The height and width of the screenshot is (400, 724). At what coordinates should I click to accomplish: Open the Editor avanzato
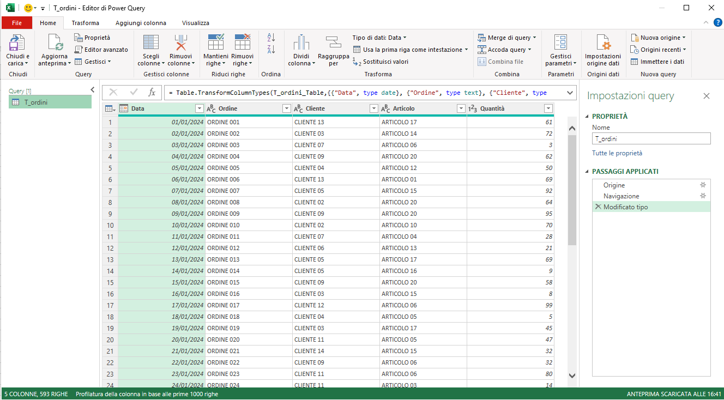click(x=101, y=50)
